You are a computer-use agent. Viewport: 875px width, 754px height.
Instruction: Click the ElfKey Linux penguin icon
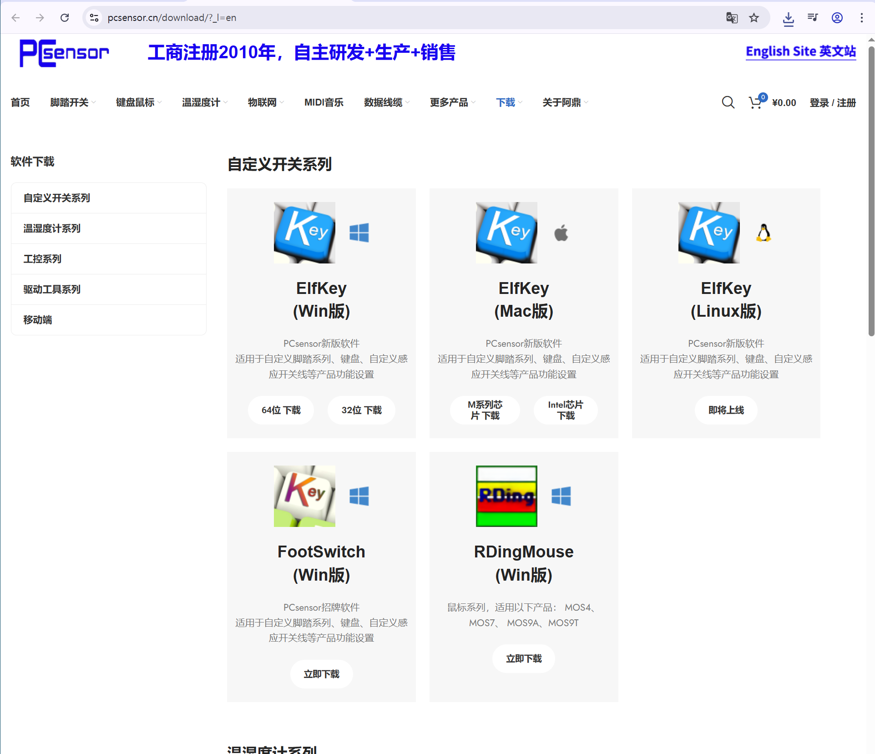pyautogui.click(x=764, y=233)
